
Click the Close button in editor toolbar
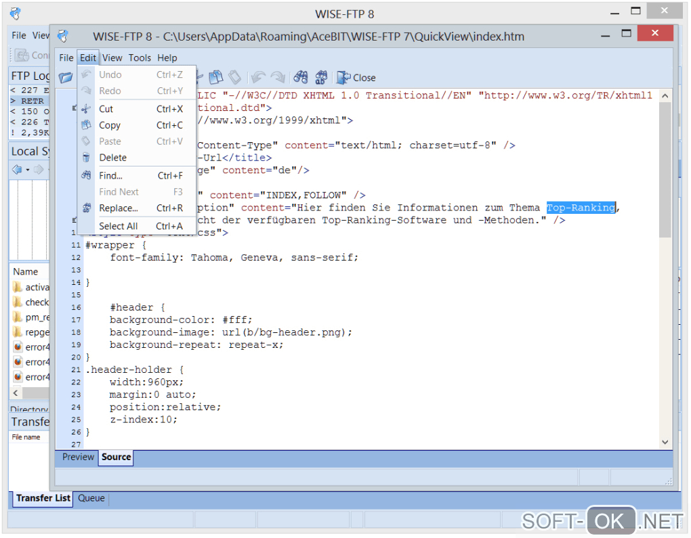[x=356, y=78]
